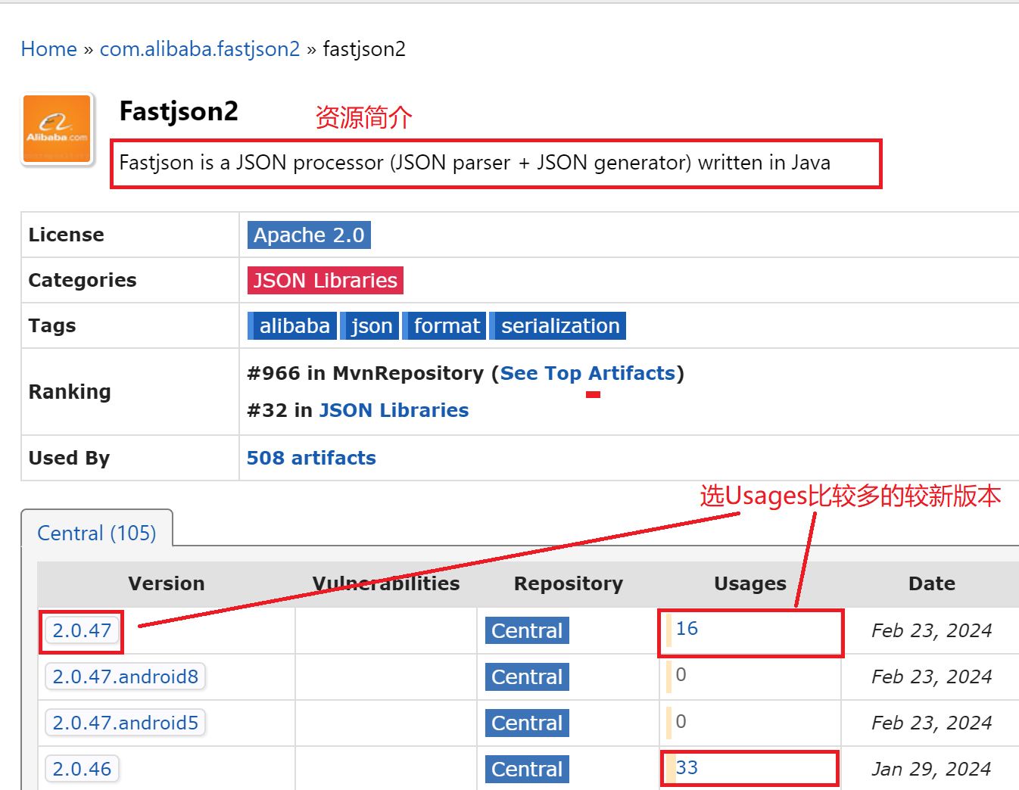View the 33 usages of version 2.0.46
This screenshot has height=790, width=1019.
pos(687,767)
